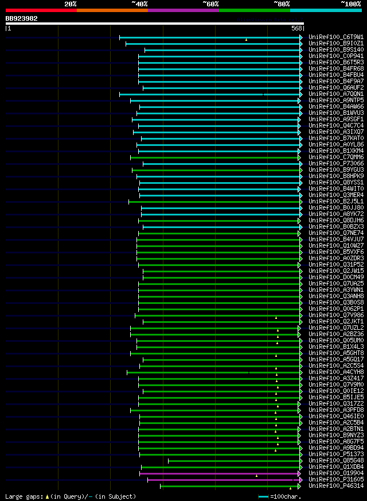This screenshot has height=501, width=367.
Task: Select the UniRef100_B4AW66 label
Action: click(336, 107)
